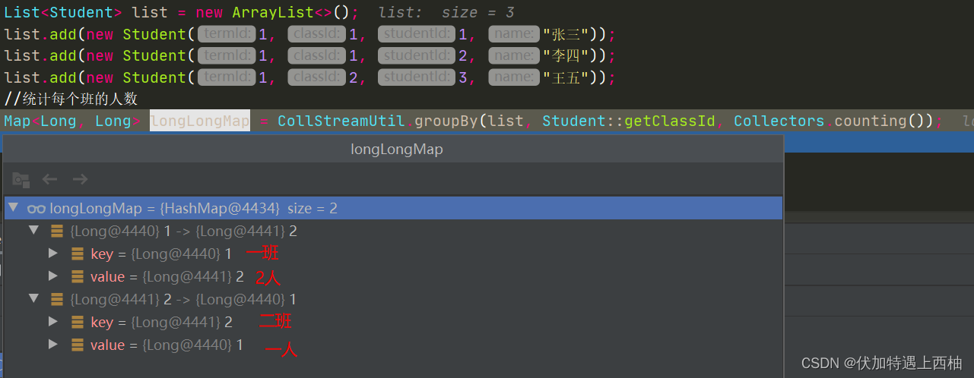
Task: Click studentId hint on 李四 line
Action: 417,55
